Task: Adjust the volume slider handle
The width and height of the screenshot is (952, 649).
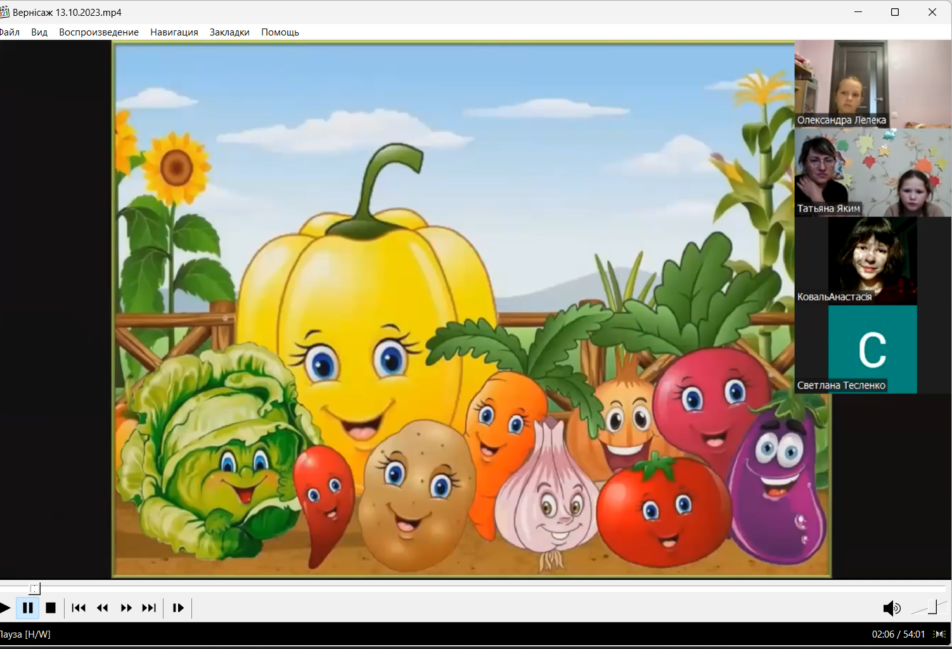Action: 932,607
